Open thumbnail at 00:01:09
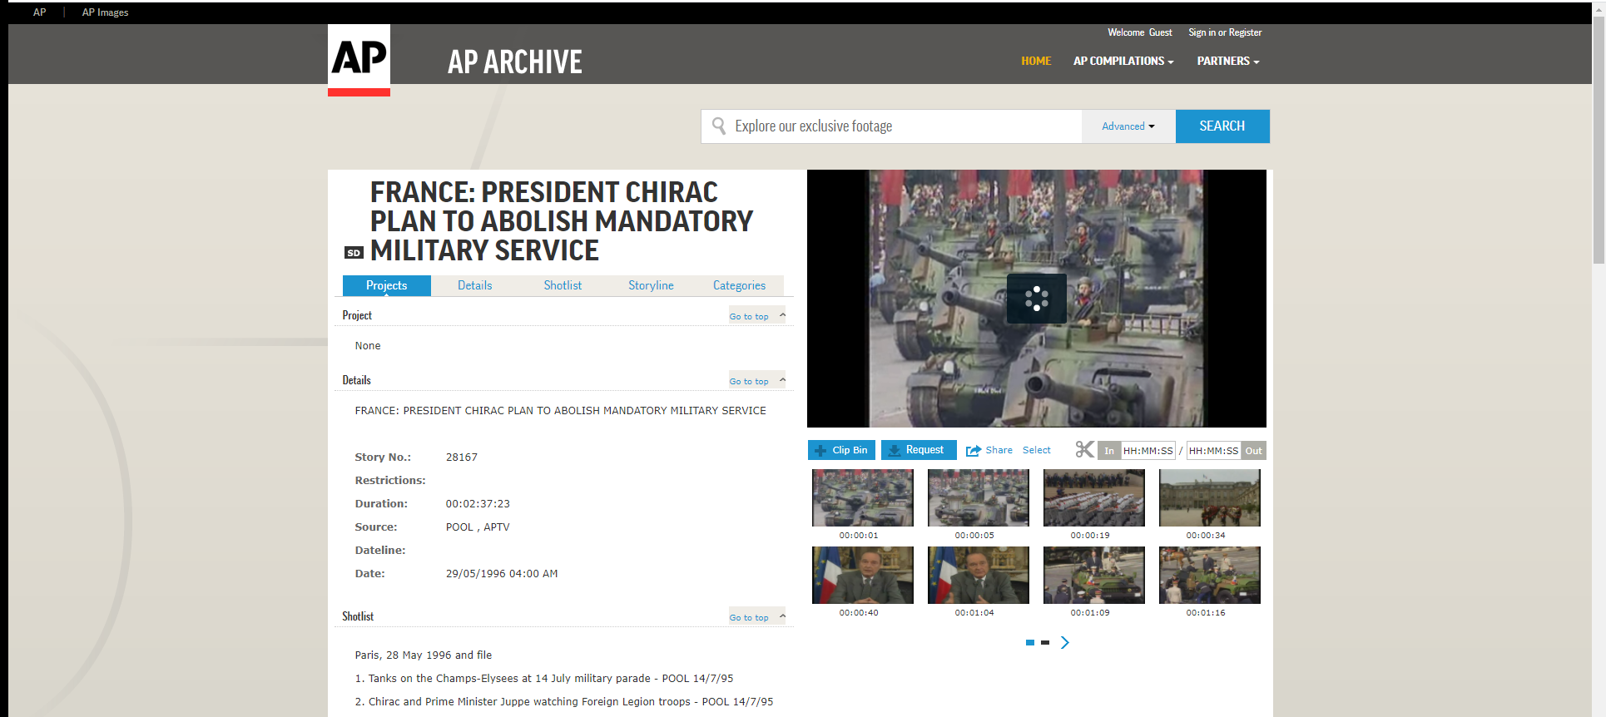The width and height of the screenshot is (1606, 717). (1094, 575)
